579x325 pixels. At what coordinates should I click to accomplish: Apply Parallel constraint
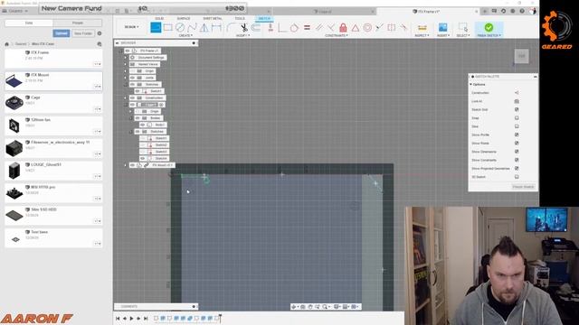(x=319, y=27)
